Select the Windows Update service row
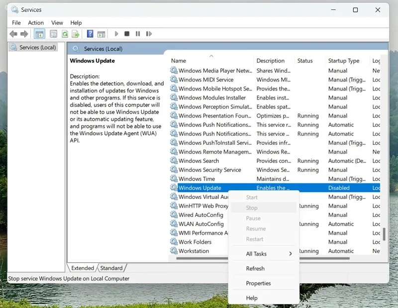This screenshot has height=308, width=398. coord(275,188)
